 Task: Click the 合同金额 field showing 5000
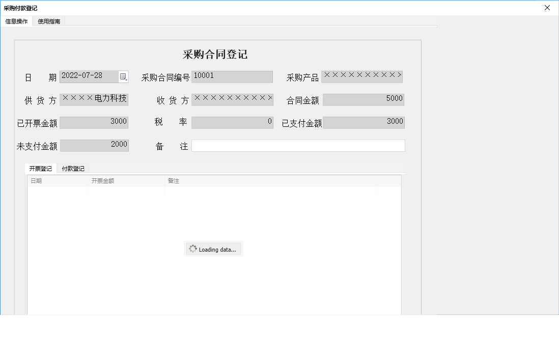(363, 99)
